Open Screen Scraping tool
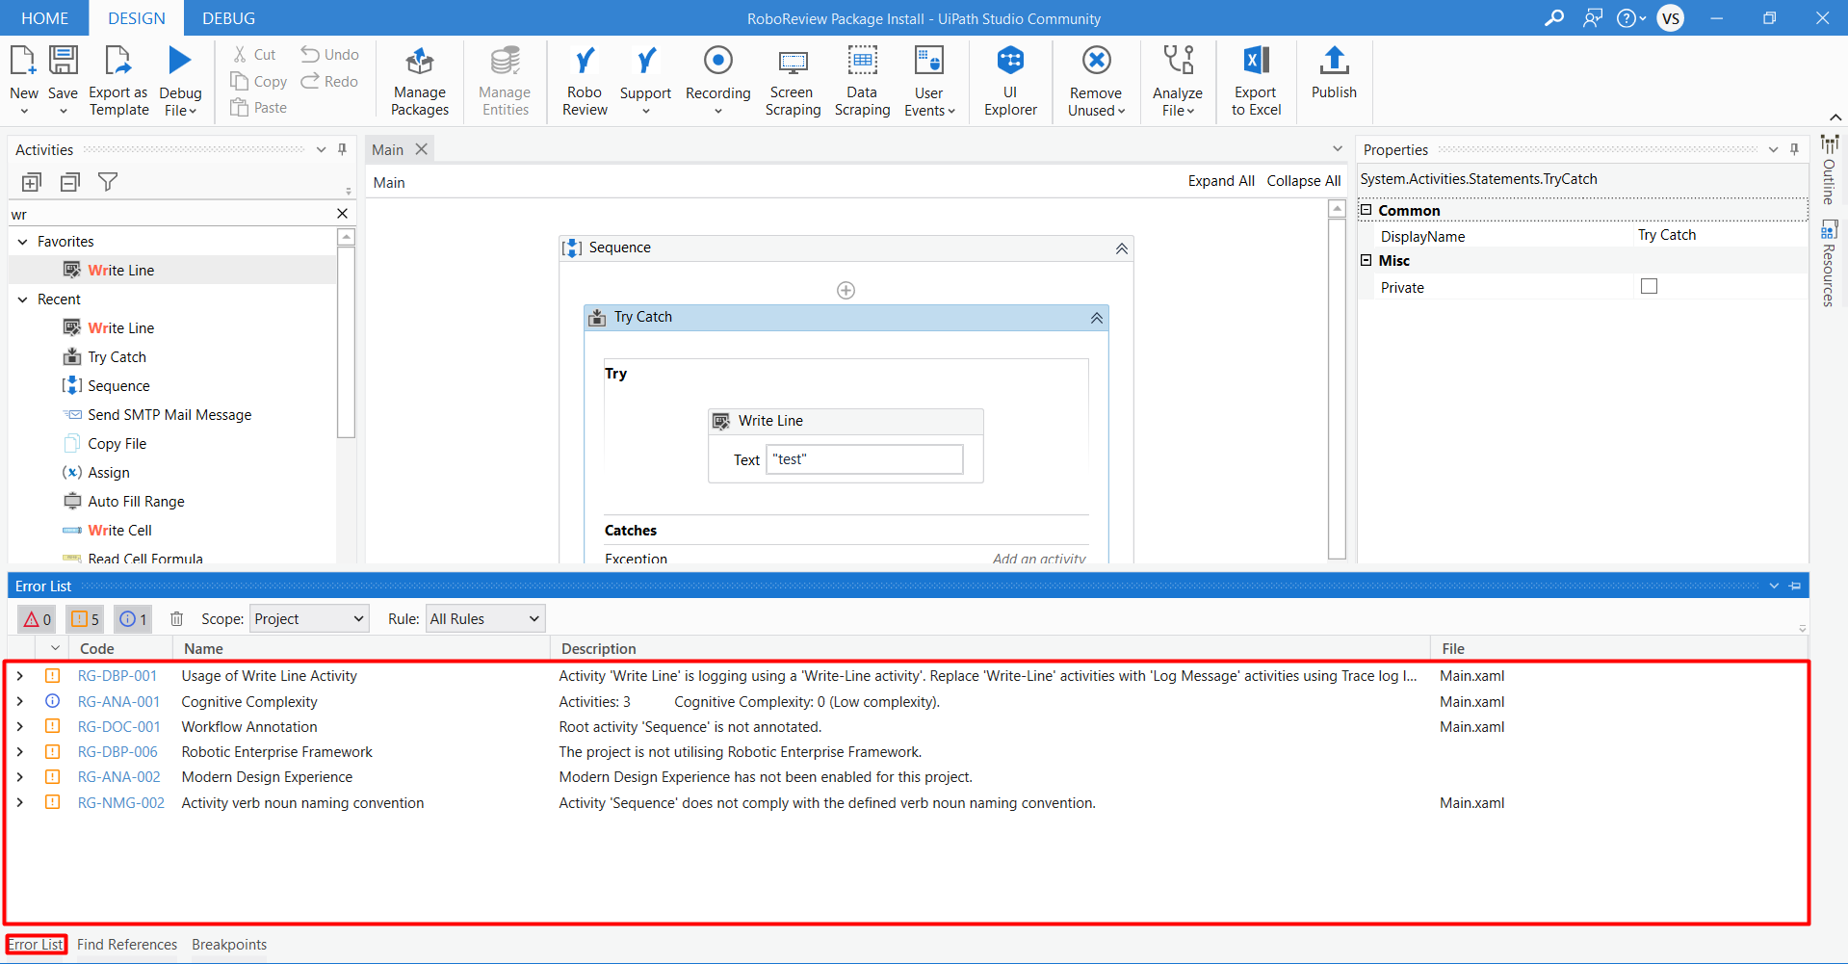 pyautogui.click(x=793, y=82)
